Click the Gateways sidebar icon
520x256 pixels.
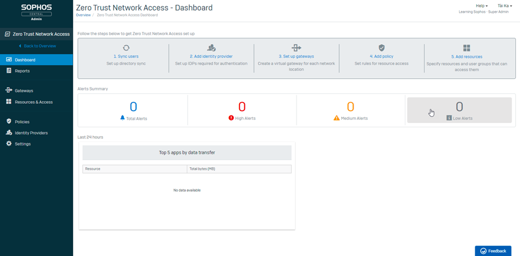coord(9,90)
